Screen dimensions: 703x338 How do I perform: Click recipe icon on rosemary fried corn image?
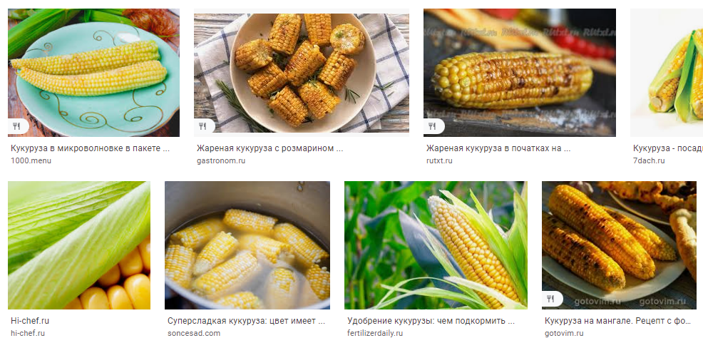tap(203, 126)
